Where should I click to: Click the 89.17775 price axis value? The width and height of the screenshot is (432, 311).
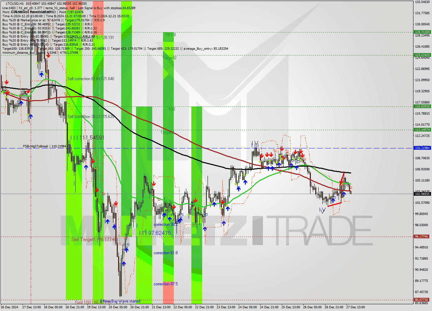422,281
